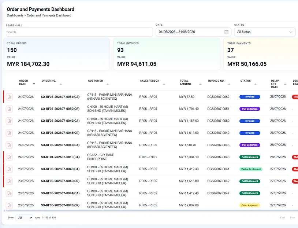Open order SO-RF05-202607-0051(CA) link

click(x=60, y=97)
